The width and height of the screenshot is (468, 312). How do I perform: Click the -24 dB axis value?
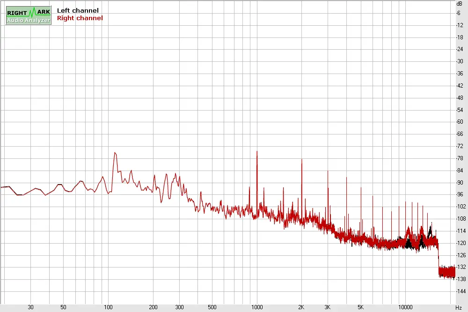click(x=460, y=49)
